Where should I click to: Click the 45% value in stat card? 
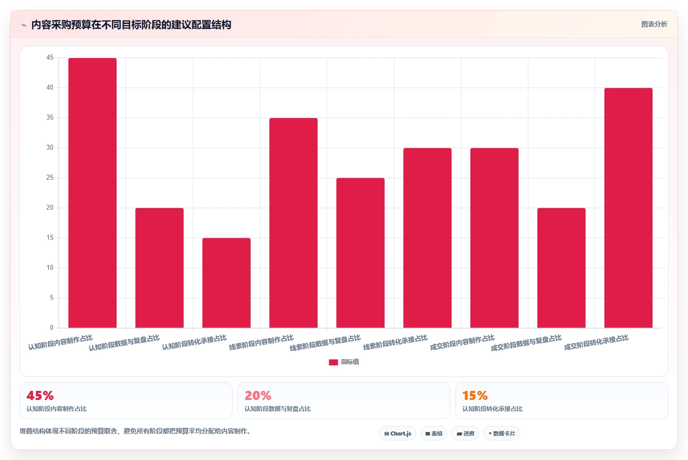pyautogui.click(x=40, y=395)
